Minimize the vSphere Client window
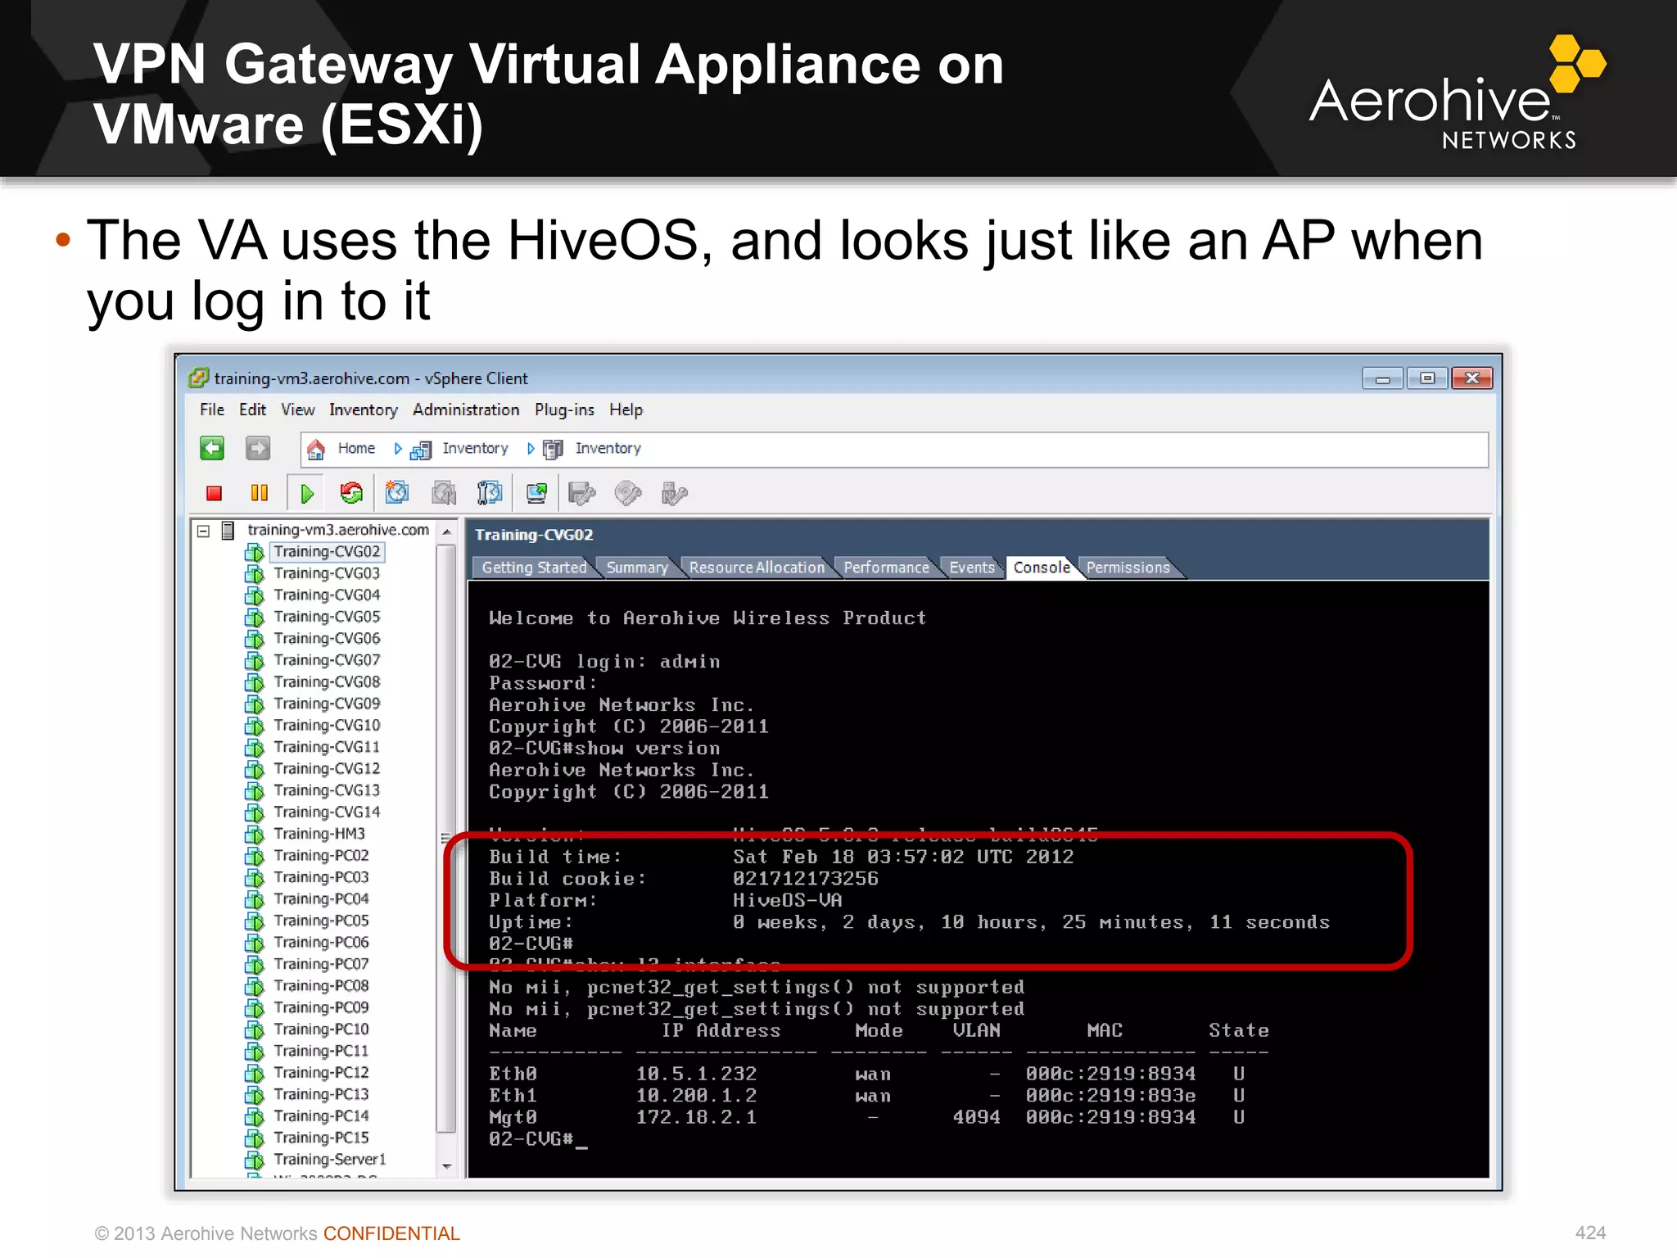 point(1383,378)
